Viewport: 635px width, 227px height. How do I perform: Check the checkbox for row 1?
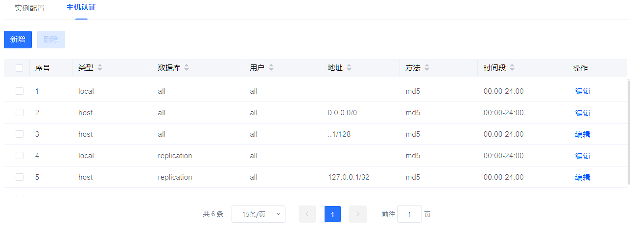[20, 91]
